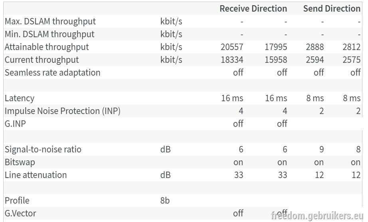This screenshot has width=368, height=222.
Task: Click the Current throughput value 18334
Action: pos(232,60)
